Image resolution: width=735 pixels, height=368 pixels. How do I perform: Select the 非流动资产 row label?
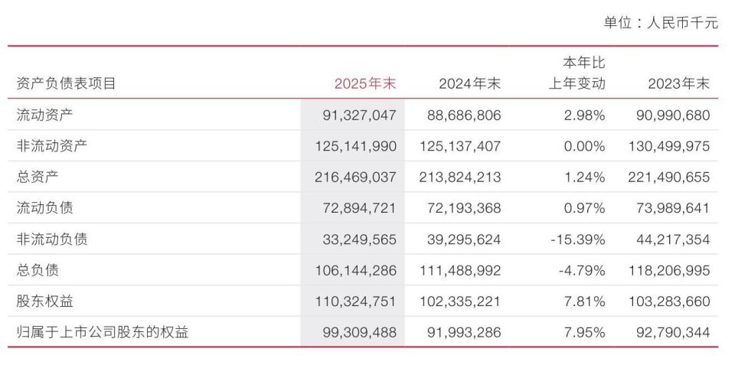[x=51, y=146]
